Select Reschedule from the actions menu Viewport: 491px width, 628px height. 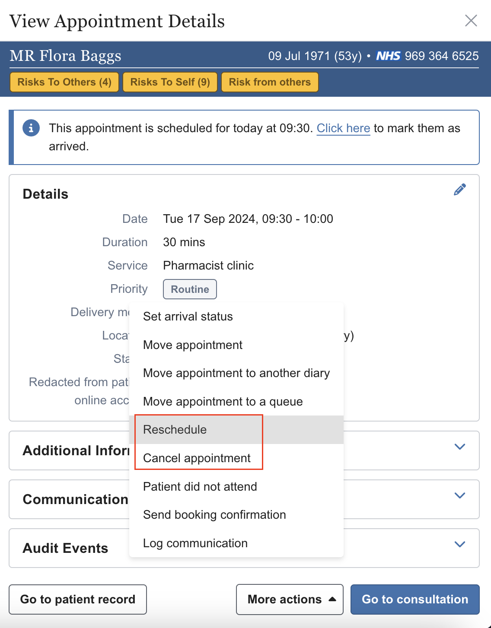175,430
